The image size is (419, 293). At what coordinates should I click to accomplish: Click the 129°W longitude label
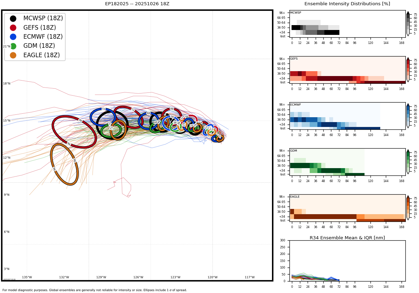coord(101,277)
